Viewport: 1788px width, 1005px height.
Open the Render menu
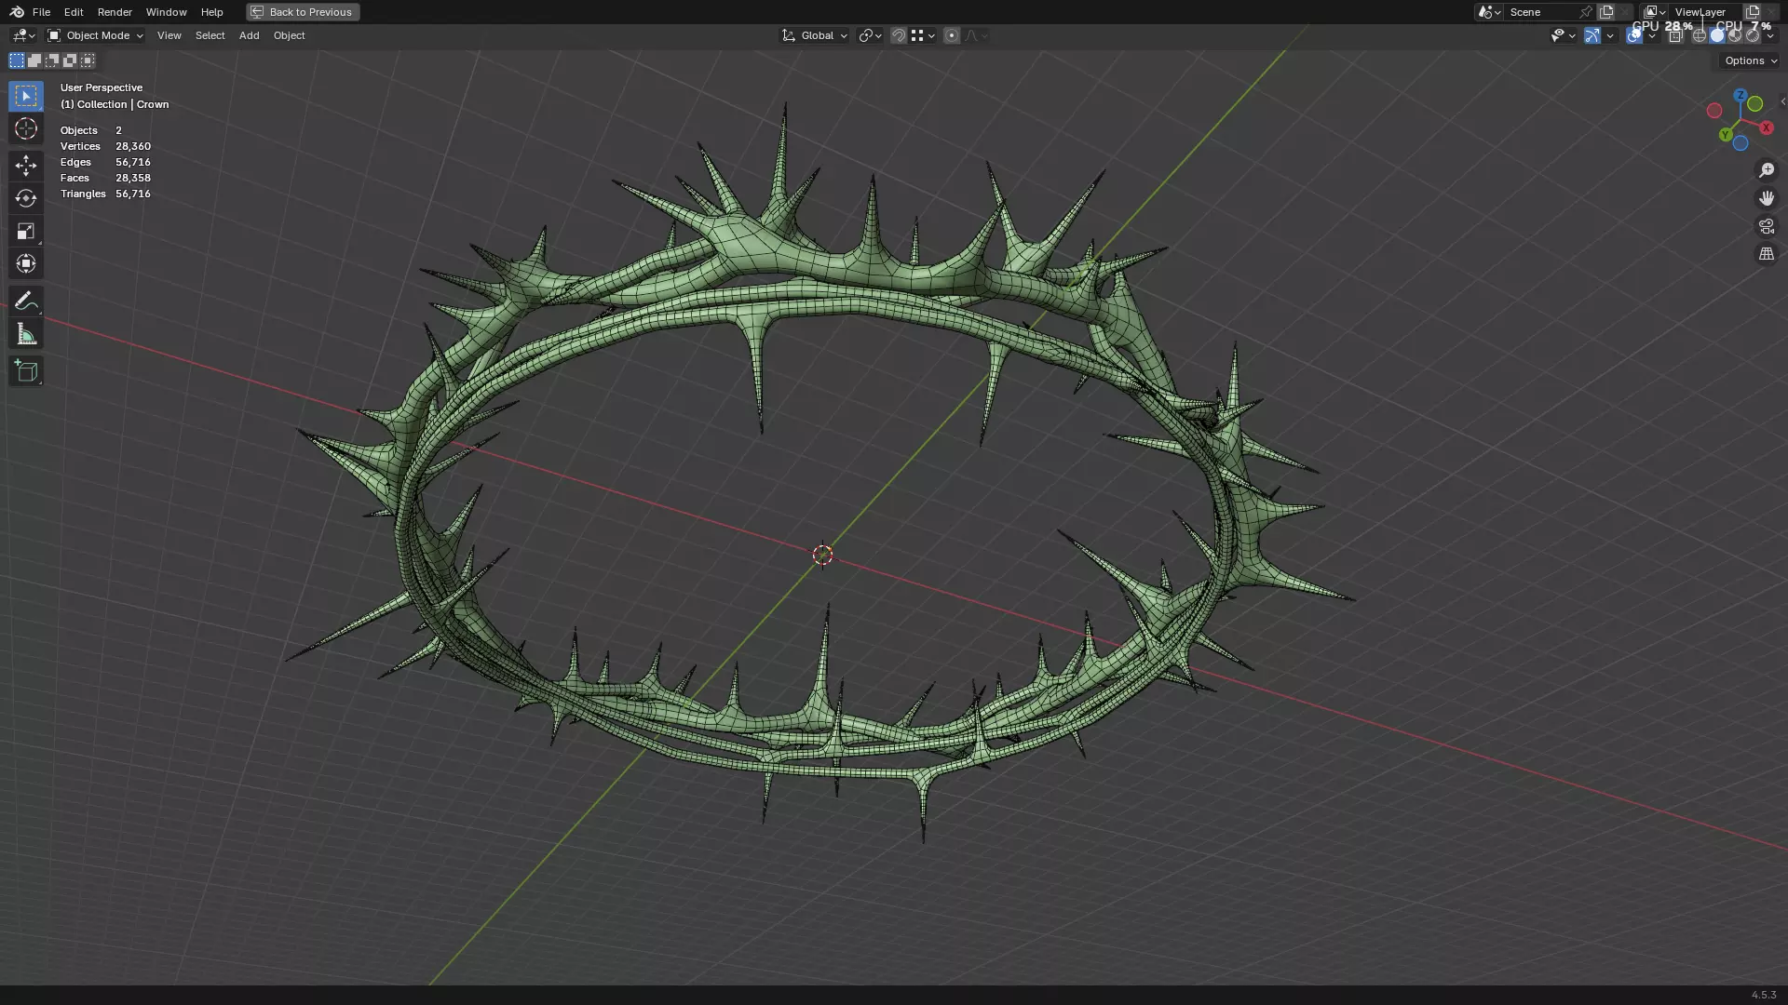[115, 12]
